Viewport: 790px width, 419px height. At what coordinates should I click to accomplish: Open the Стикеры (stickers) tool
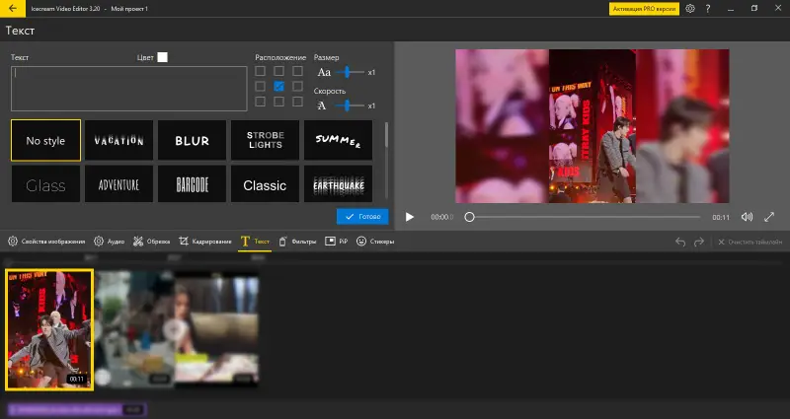pyautogui.click(x=374, y=242)
